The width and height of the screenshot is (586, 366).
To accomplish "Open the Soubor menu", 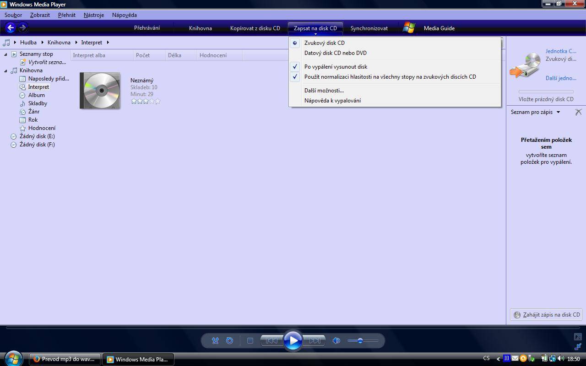I will 13,15.
